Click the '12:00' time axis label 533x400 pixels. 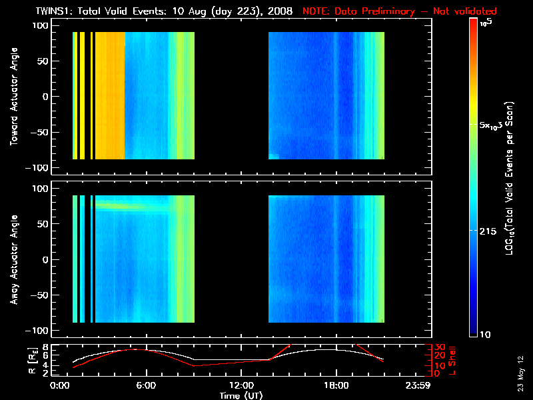241,385
